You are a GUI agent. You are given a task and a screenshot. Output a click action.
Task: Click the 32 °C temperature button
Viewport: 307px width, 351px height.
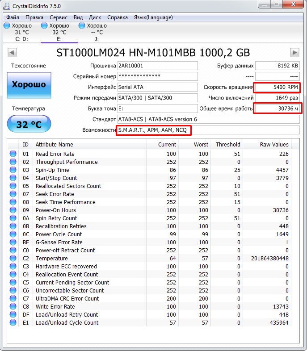[x=29, y=124]
